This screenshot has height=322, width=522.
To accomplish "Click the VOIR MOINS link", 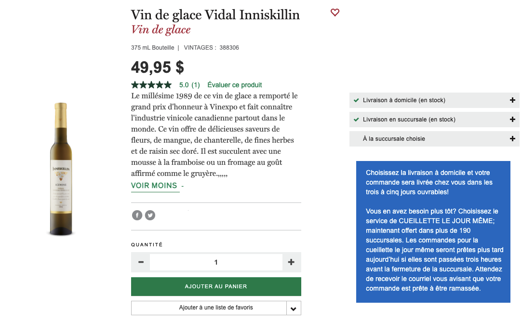I will click(x=155, y=185).
